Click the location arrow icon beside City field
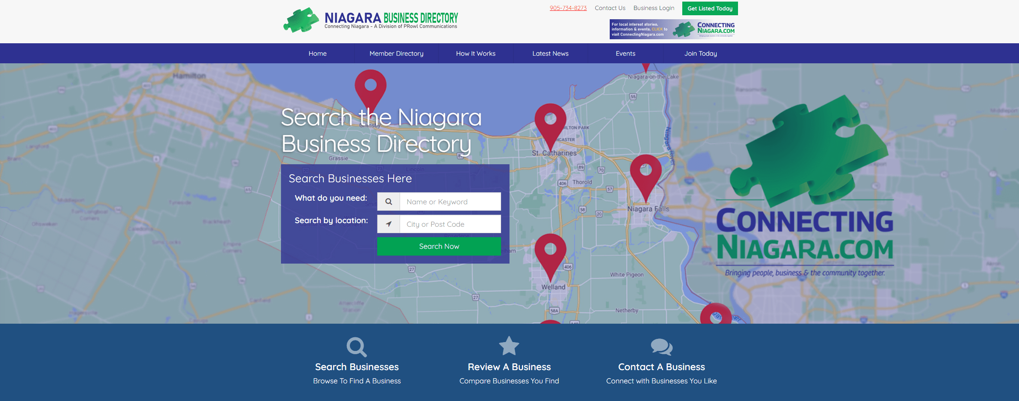Screen dimensions: 1019x401 coord(388,224)
